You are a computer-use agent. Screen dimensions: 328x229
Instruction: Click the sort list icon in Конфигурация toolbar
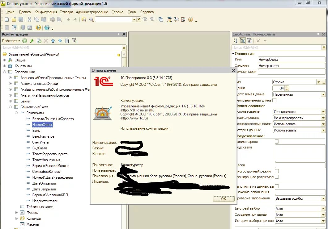pyautogui.click(x=67, y=41)
